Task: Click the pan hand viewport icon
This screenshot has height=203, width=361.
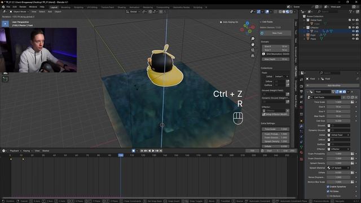Action: (253, 44)
